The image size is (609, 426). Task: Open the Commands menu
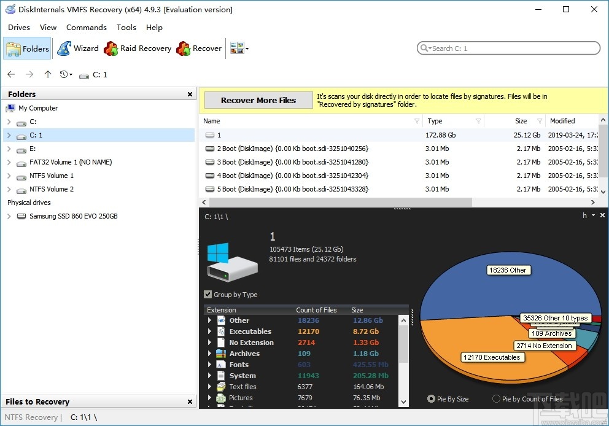(x=86, y=27)
